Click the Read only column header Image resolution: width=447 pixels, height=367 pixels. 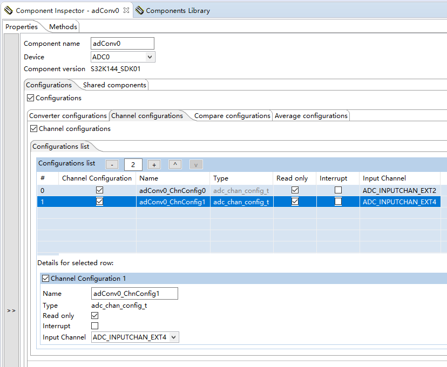tap(294, 178)
